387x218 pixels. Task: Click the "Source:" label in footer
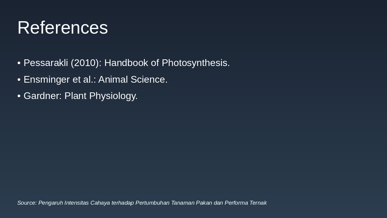pyautogui.click(x=27, y=203)
